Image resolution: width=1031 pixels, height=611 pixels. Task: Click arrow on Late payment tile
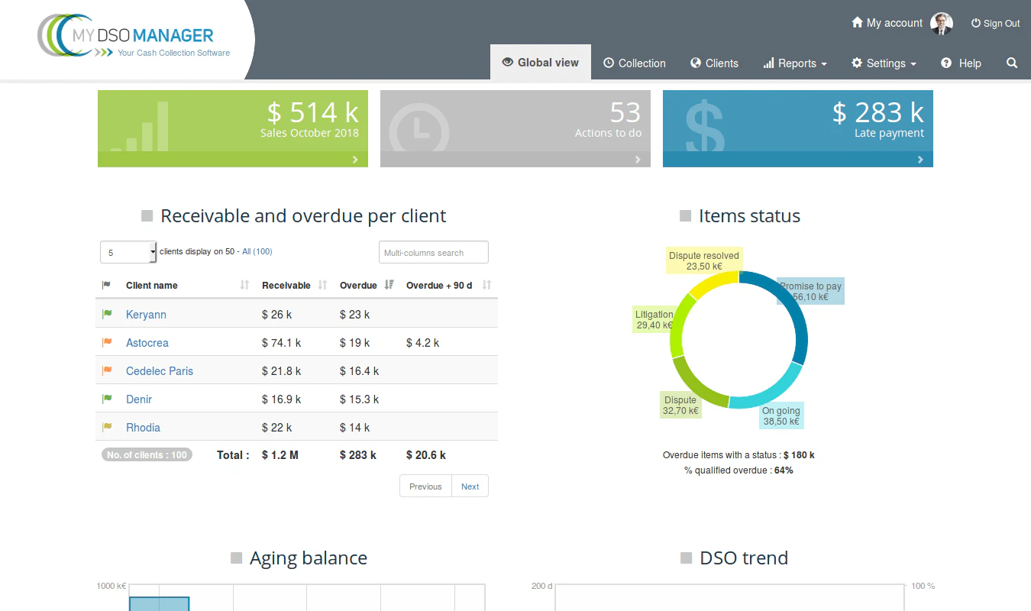[x=920, y=160]
